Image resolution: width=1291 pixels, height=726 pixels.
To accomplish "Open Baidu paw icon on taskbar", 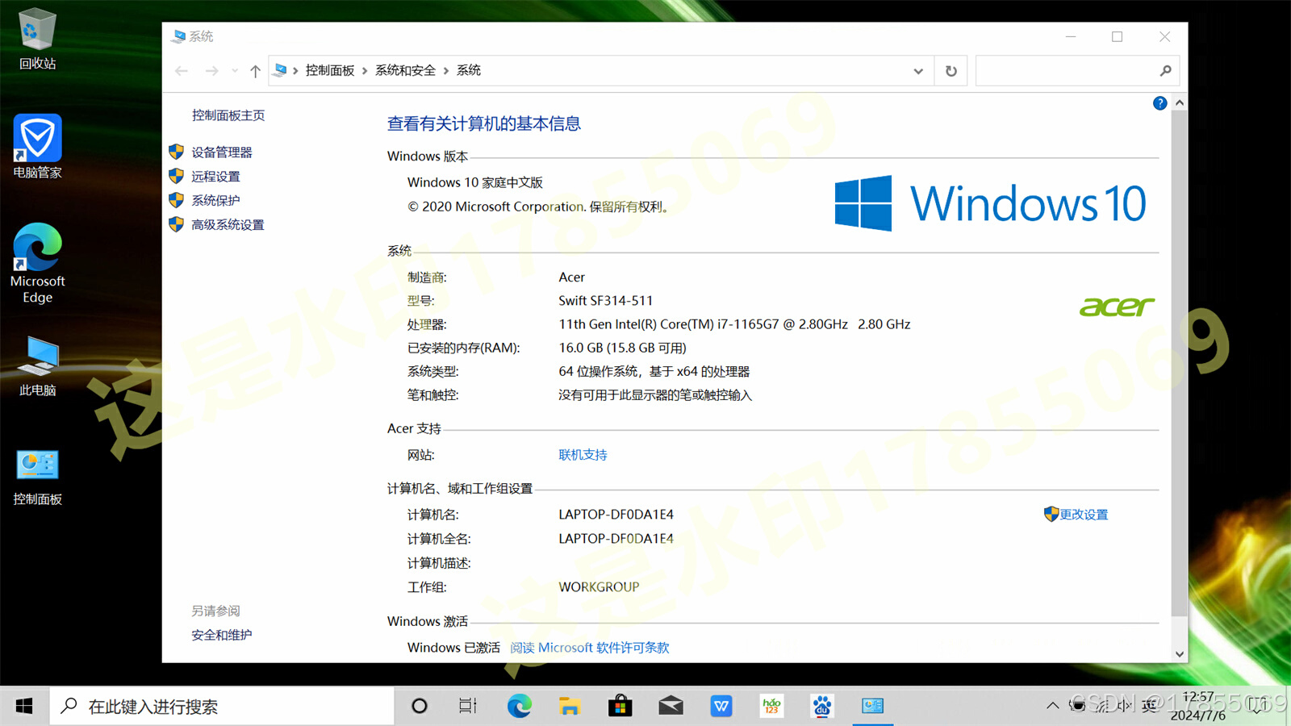I will 822,707.
